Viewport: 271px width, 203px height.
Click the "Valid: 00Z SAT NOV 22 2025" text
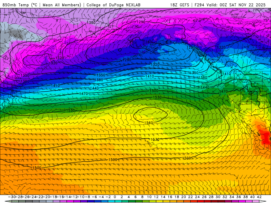tap(236, 5)
